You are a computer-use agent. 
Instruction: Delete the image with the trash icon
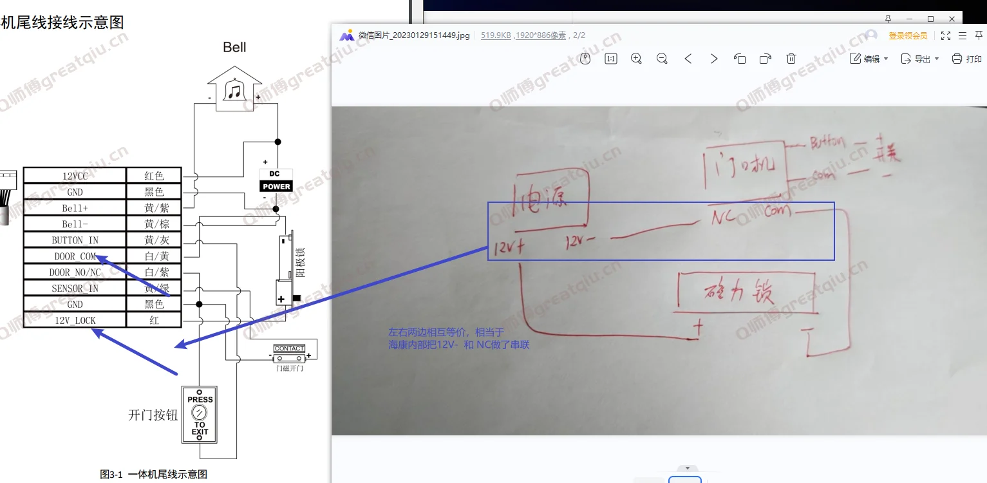tap(791, 59)
